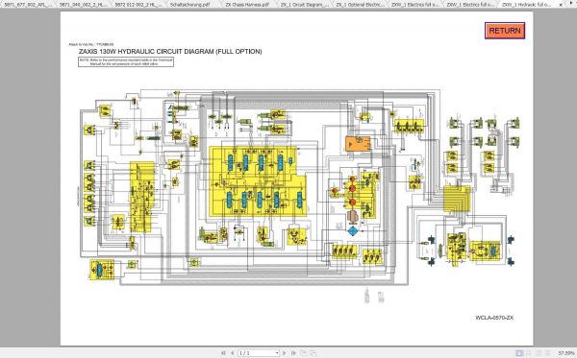The width and height of the screenshot is (577, 358).
Task: Go to previous page
Action: coord(232,353)
